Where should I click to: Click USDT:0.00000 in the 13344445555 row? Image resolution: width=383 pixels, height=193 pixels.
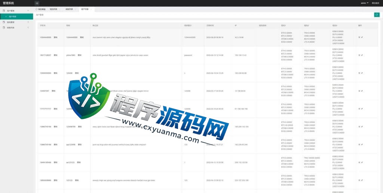pyautogui.click(x=338, y=43)
